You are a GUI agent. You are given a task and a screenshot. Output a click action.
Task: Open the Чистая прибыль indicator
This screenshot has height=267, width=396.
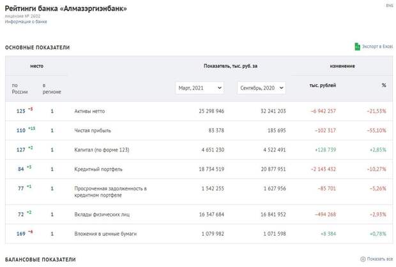pyautogui.click(x=93, y=130)
